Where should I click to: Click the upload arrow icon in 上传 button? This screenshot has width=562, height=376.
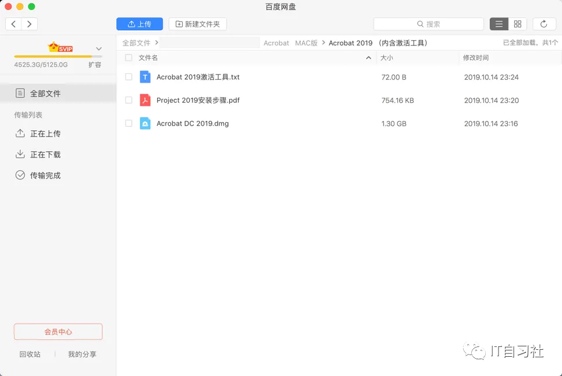[x=131, y=24]
